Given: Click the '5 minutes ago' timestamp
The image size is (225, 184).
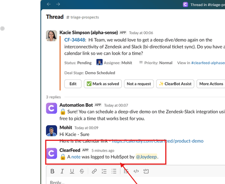Looking at the screenshot, I should 103,150.
